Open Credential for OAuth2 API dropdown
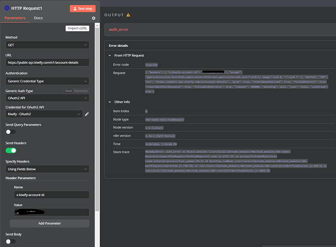This screenshot has height=247, width=336. tap(44, 114)
